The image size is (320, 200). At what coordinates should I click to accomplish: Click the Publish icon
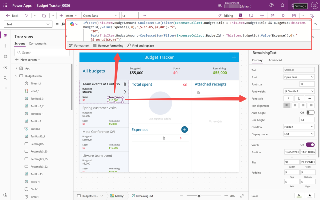(x=311, y=15)
